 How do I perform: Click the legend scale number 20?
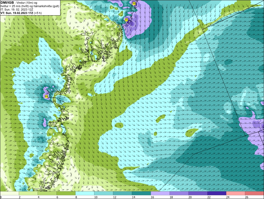pos(190,197)
